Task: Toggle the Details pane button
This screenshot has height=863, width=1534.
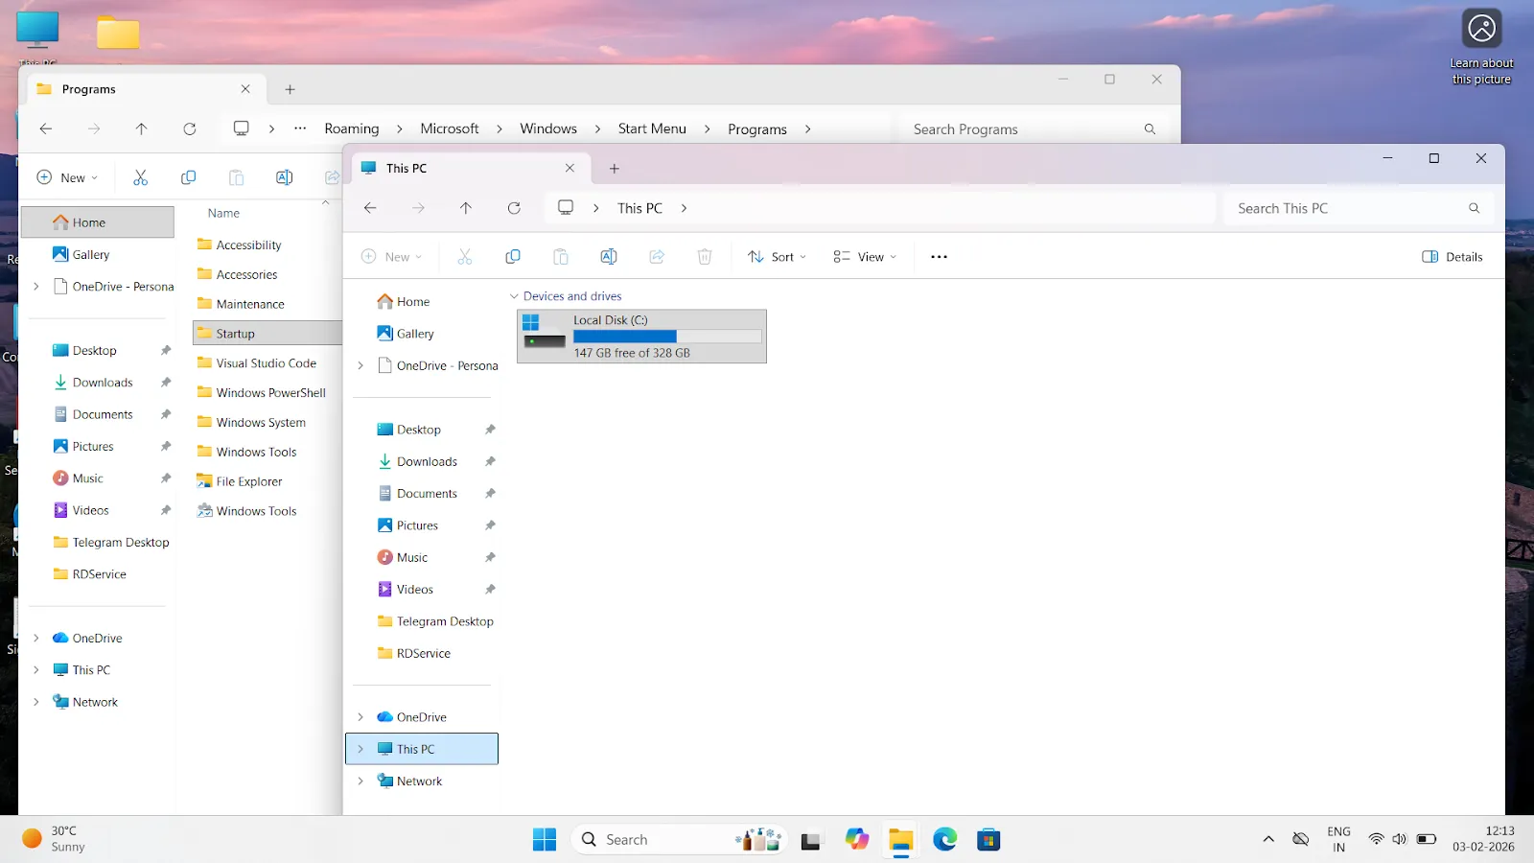Action: pos(1452,257)
